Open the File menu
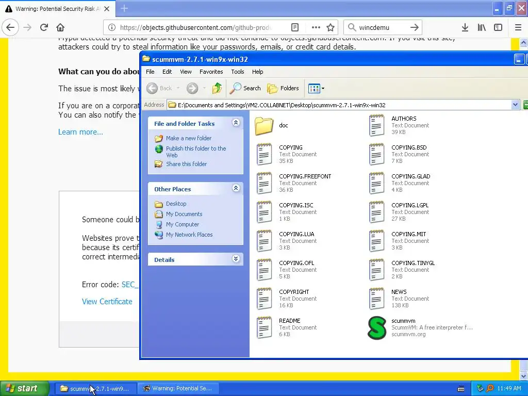Screen dimensions: 528x396 tap(150, 72)
